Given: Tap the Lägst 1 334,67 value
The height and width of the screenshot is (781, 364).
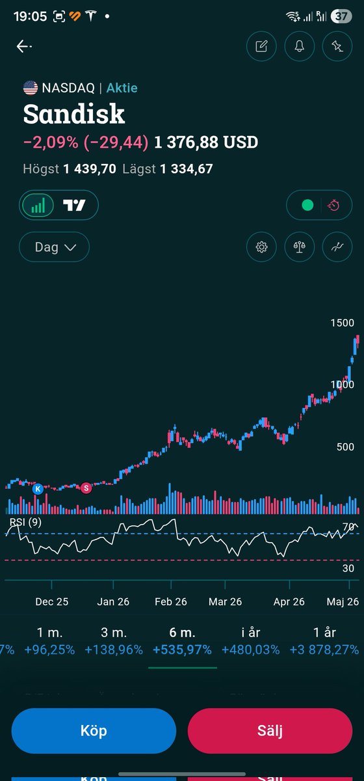Looking at the screenshot, I should tap(167, 169).
